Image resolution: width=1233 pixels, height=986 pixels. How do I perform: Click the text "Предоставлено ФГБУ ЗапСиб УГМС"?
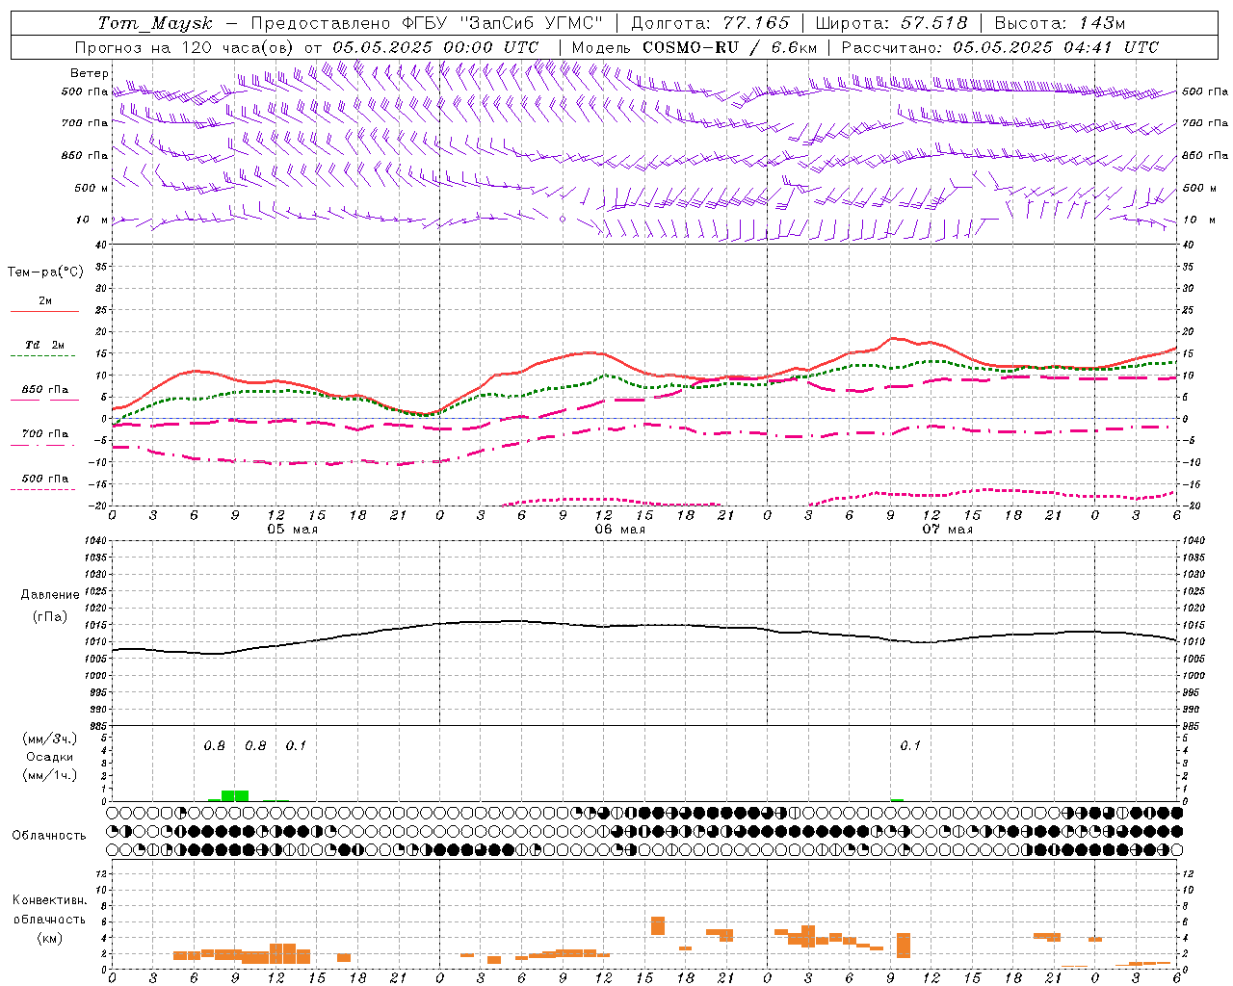point(426,23)
